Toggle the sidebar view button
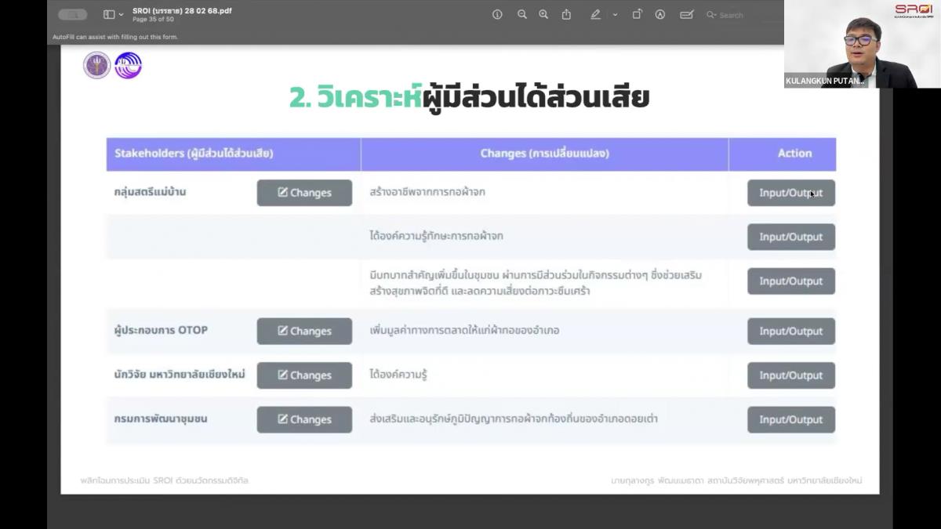The height and width of the screenshot is (529, 941). [x=109, y=14]
